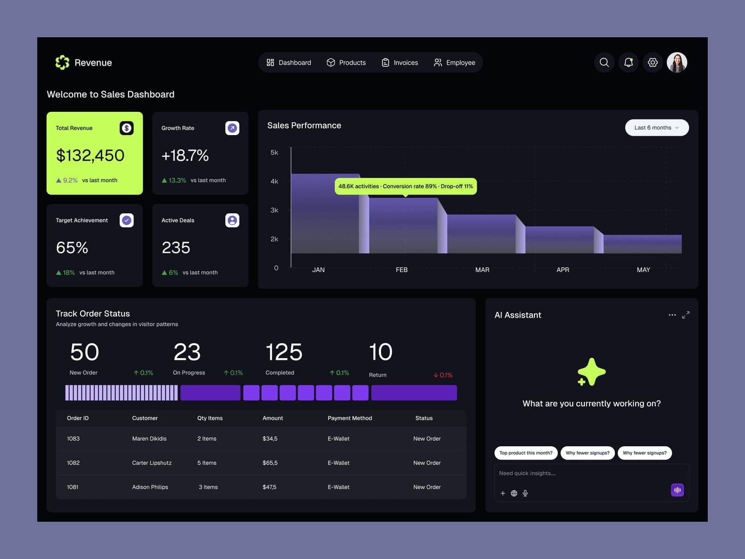Click the purple voice waveform button

coord(677,490)
